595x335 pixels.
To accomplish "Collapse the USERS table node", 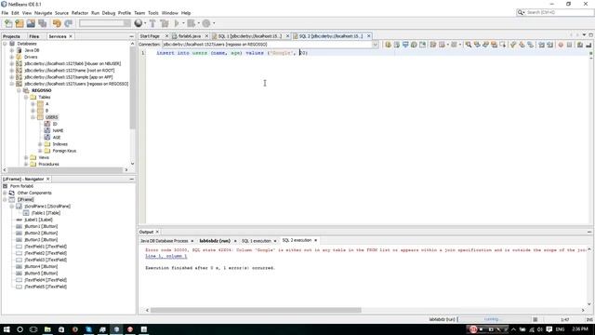I will click(33, 117).
